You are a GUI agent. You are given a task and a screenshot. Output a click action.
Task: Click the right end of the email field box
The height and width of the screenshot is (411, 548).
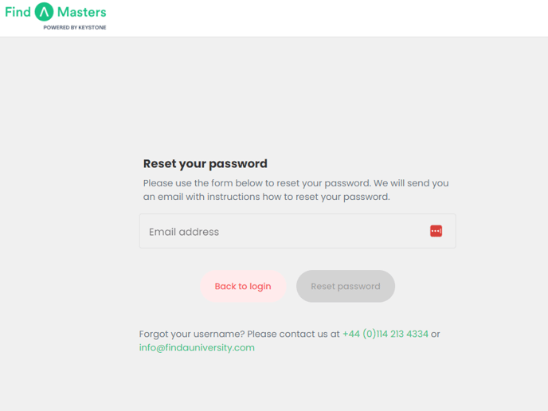pos(449,231)
